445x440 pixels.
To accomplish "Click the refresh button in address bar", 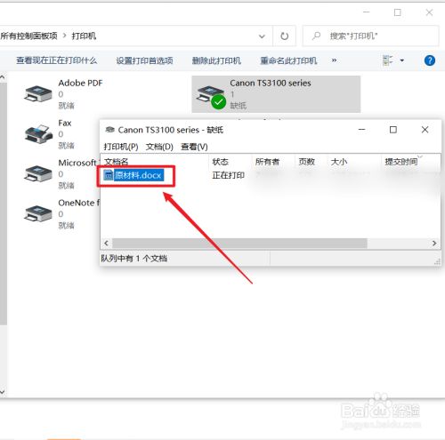I will point(284,36).
